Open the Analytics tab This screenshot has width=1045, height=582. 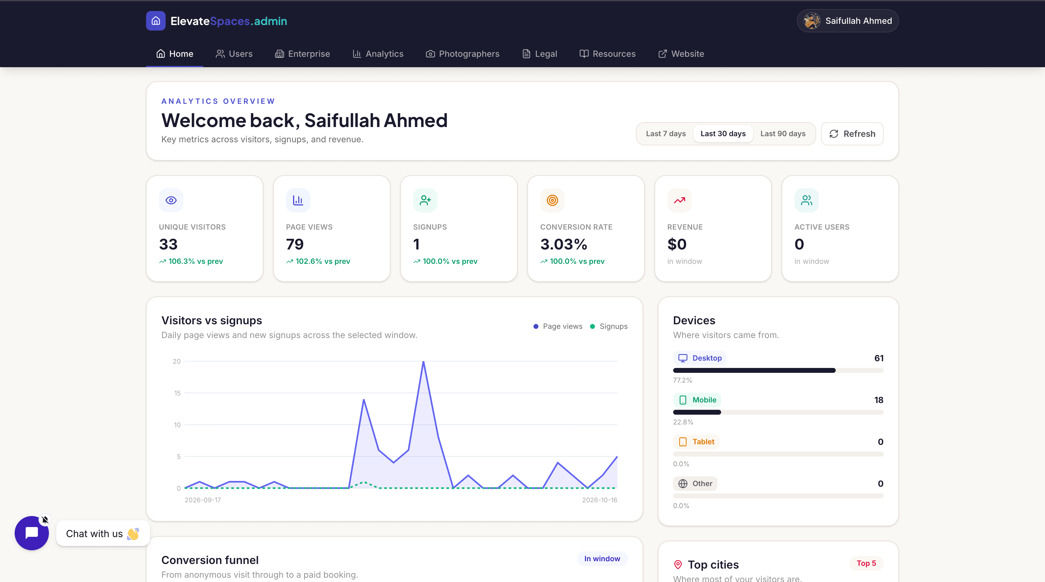click(x=378, y=54)
